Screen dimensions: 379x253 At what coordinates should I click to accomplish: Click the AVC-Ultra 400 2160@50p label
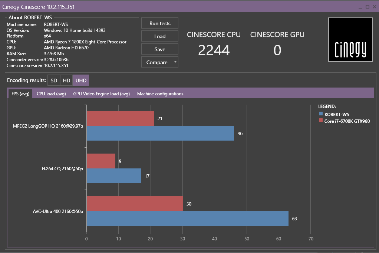click(58, 211)
